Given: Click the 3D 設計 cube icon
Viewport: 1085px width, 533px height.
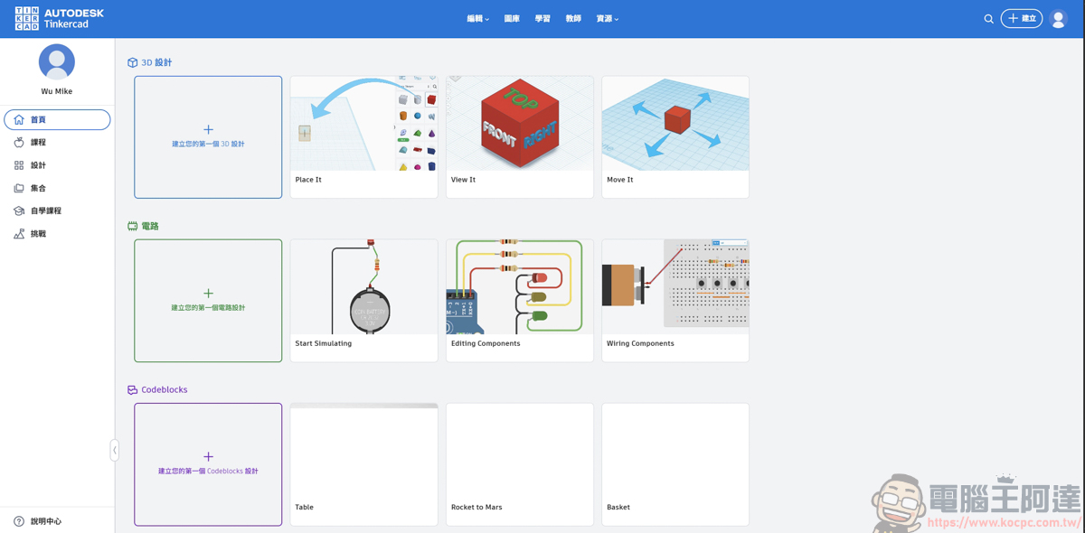Looking at the screenshot, I should 133,62.
